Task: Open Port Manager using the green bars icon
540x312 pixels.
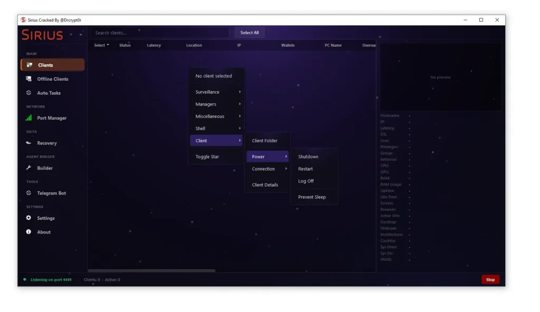Action: coord(29,118)
